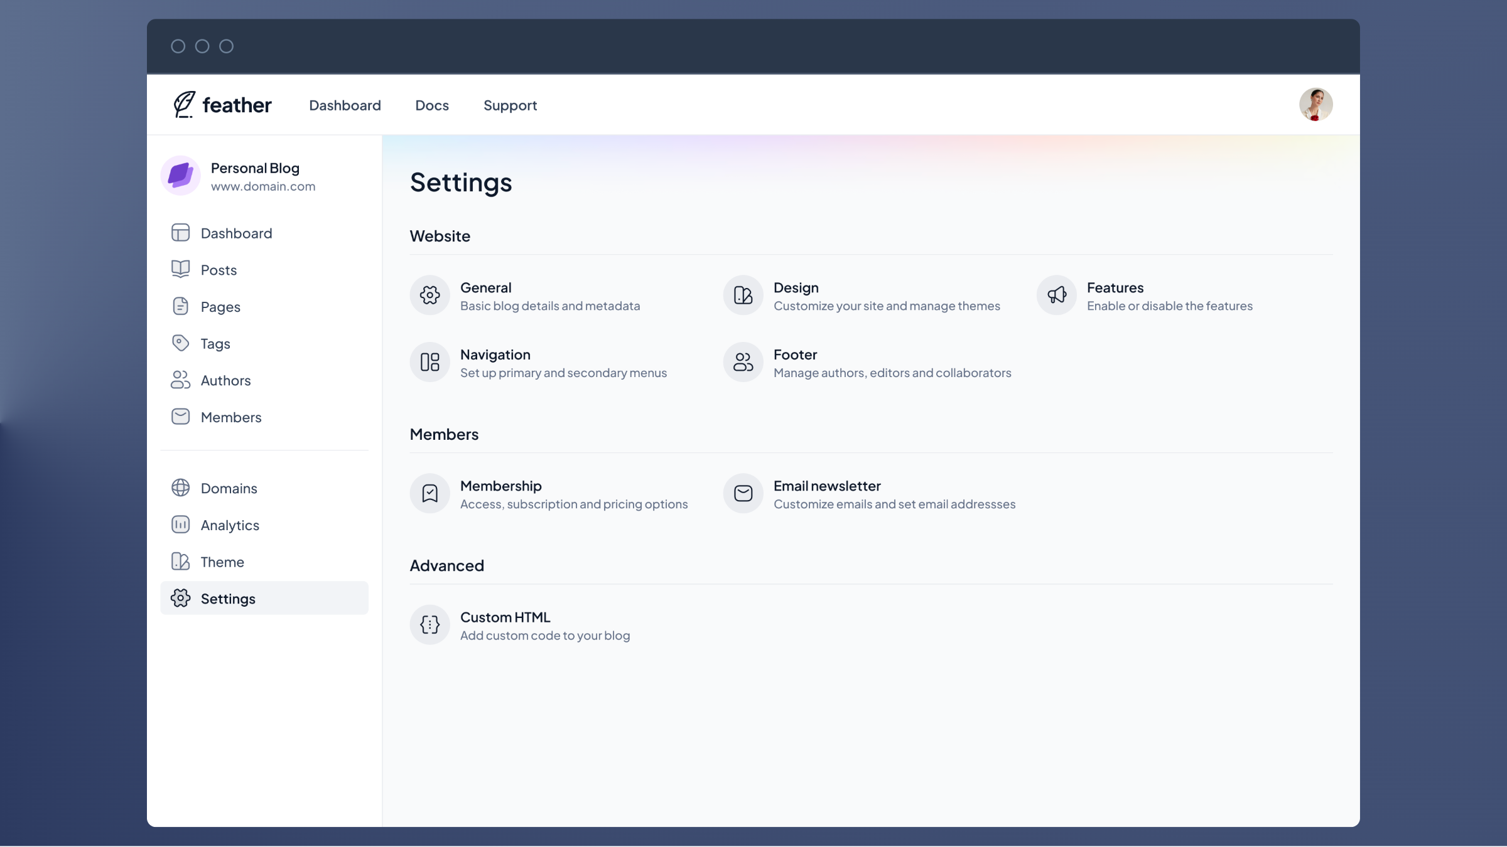Open the Features settings title
1507x847 pixels.
pos(1115,287)
